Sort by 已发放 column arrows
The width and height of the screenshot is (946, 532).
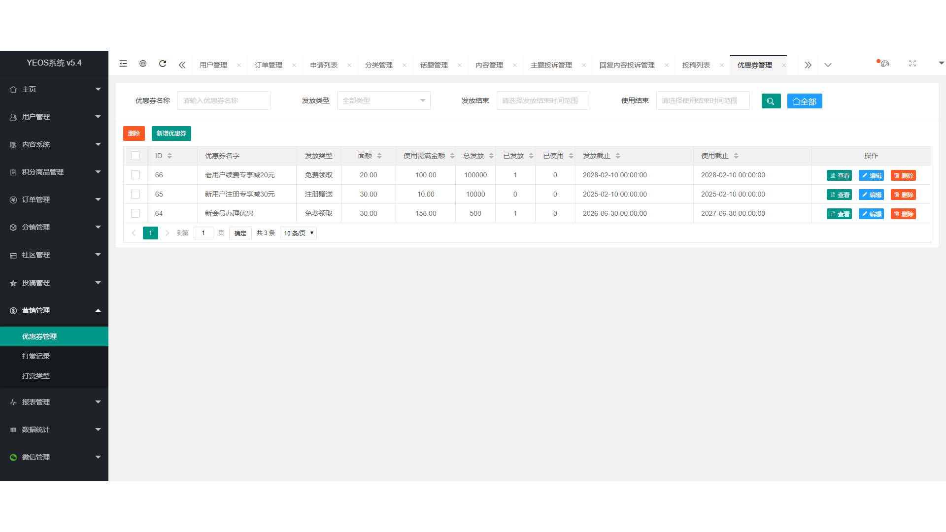click(531, 156)
